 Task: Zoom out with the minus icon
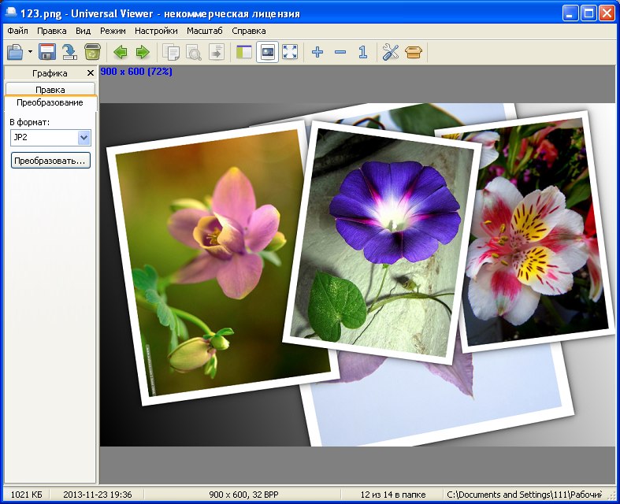[x=340, y=52]
